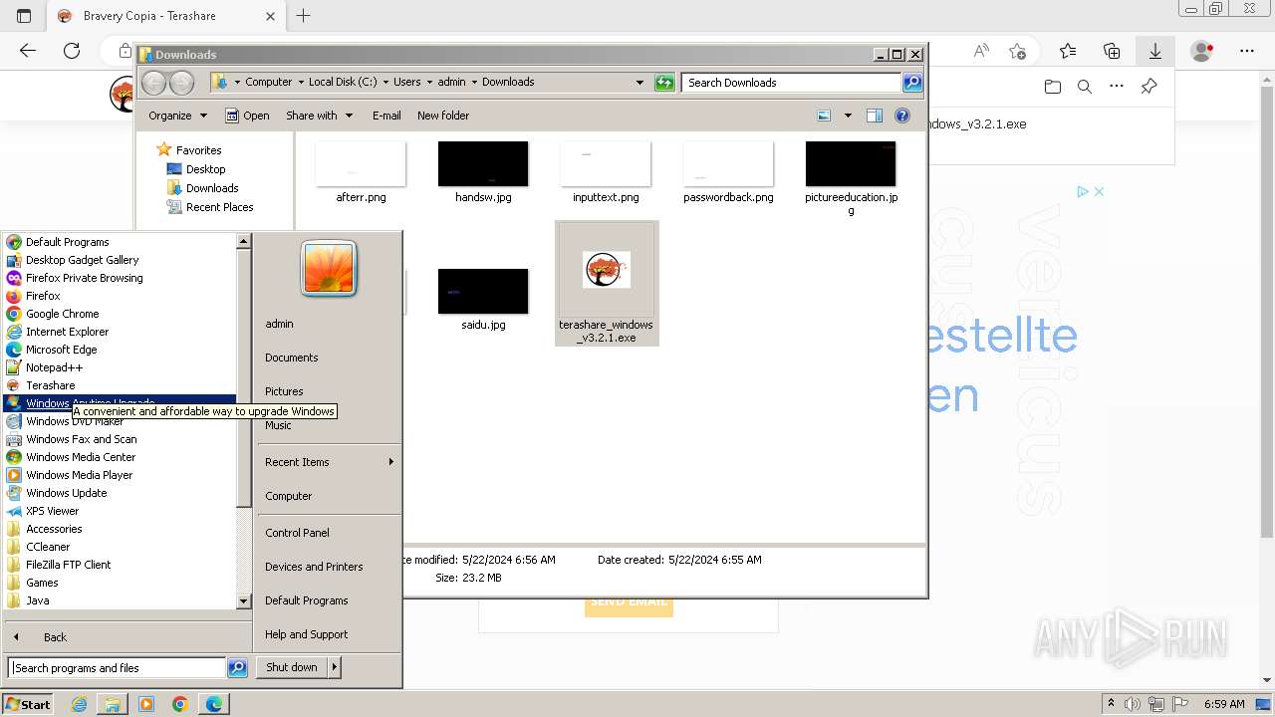Select pictureeducation.jpg file
The image size is (1275, 717).
point(851,179)
